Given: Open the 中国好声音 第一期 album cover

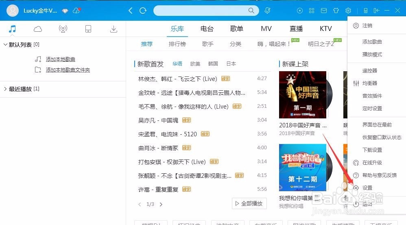Looking at the screenshot, I should pyautogui.click(x=303, y=95).
